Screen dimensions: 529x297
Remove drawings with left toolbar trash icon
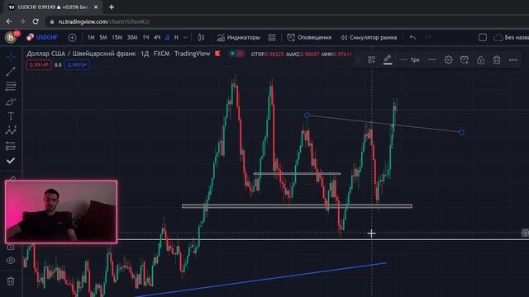tap(11, 280)
